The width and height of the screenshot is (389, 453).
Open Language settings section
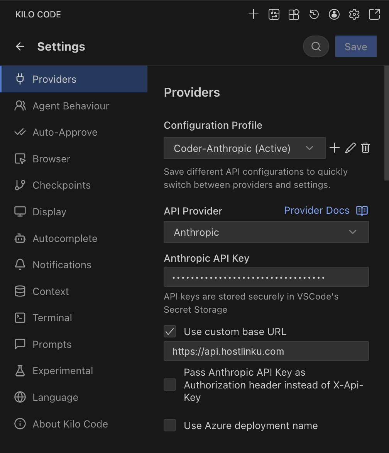[x=74, y=397]
